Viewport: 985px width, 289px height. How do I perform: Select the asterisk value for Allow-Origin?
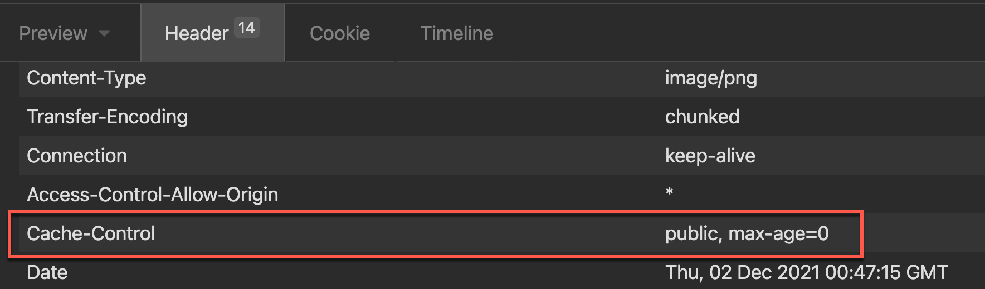670,192
